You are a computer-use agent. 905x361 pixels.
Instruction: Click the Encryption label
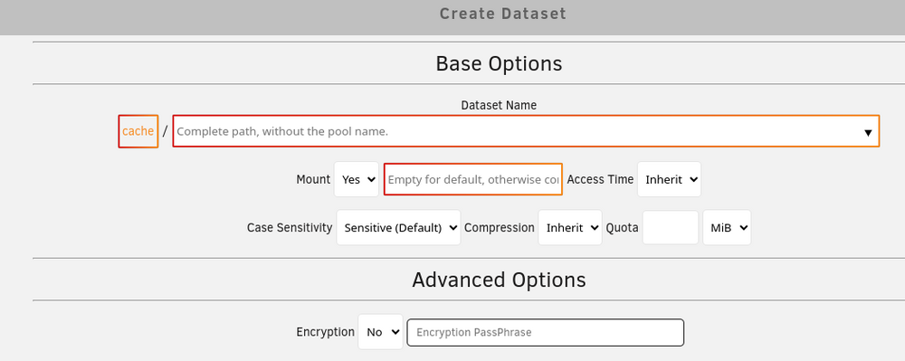pyautogui.click(x=326, y=331)
